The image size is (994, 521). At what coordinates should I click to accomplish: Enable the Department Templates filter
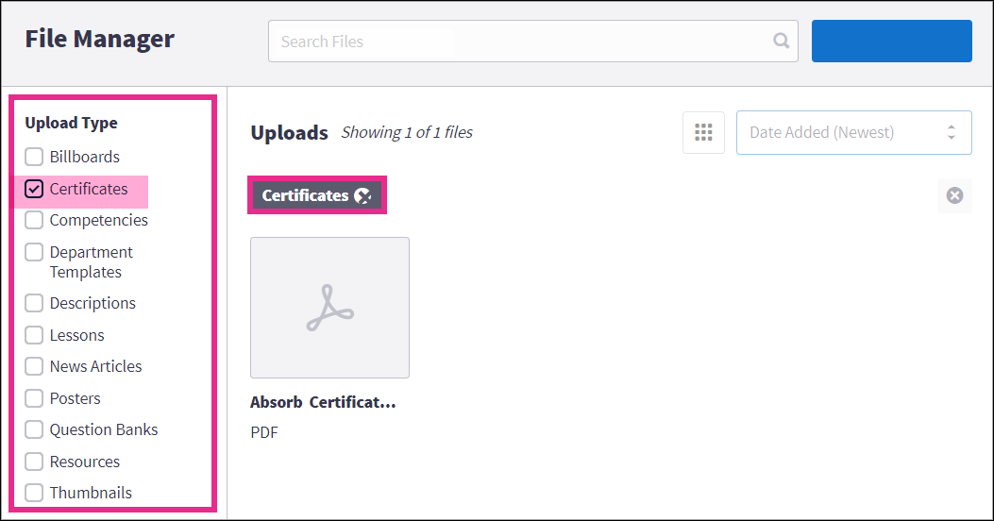pyautogui.click(x=34, y=252)
